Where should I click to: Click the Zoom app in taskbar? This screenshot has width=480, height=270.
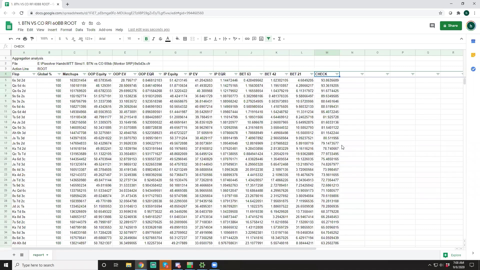(214, 265)
